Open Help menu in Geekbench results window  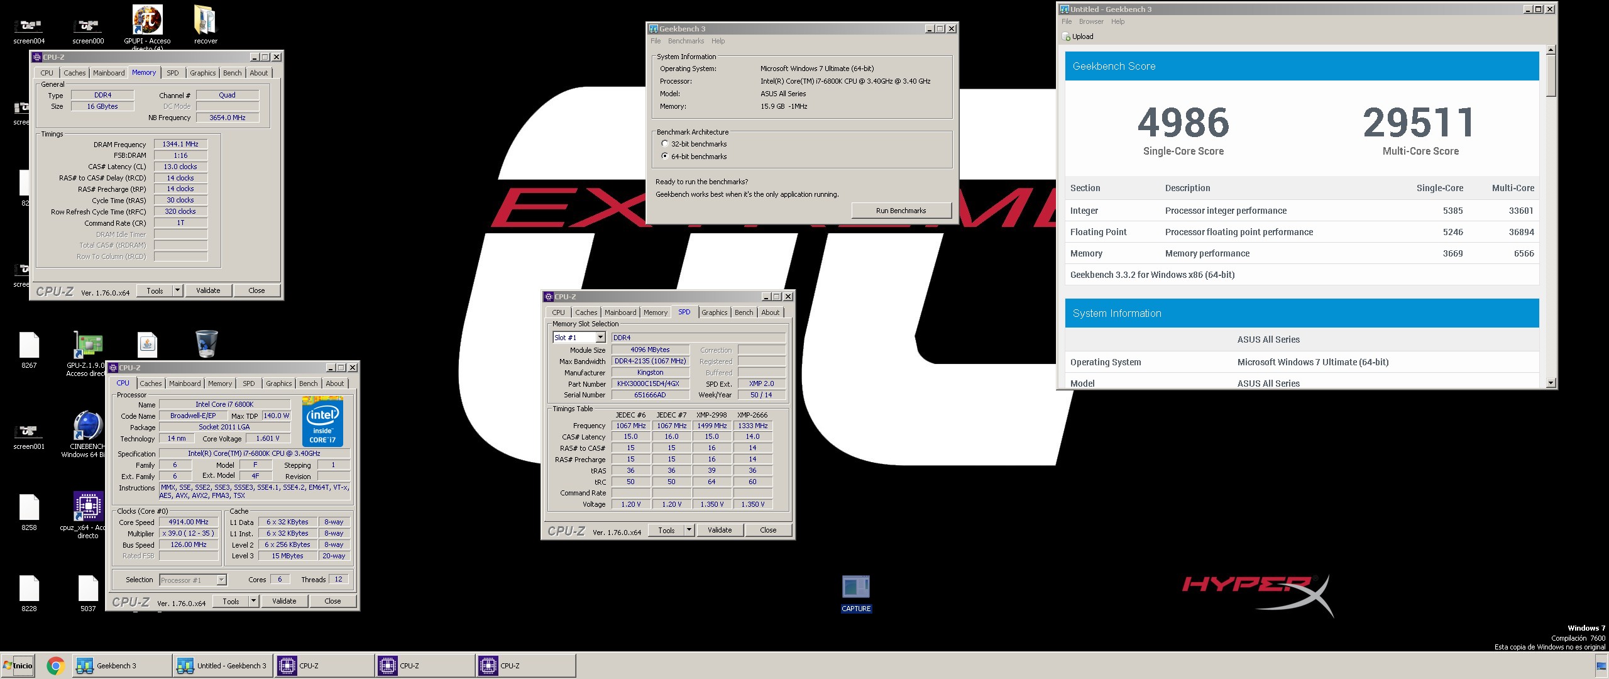pyautogui.click(x=1118, y=21)
